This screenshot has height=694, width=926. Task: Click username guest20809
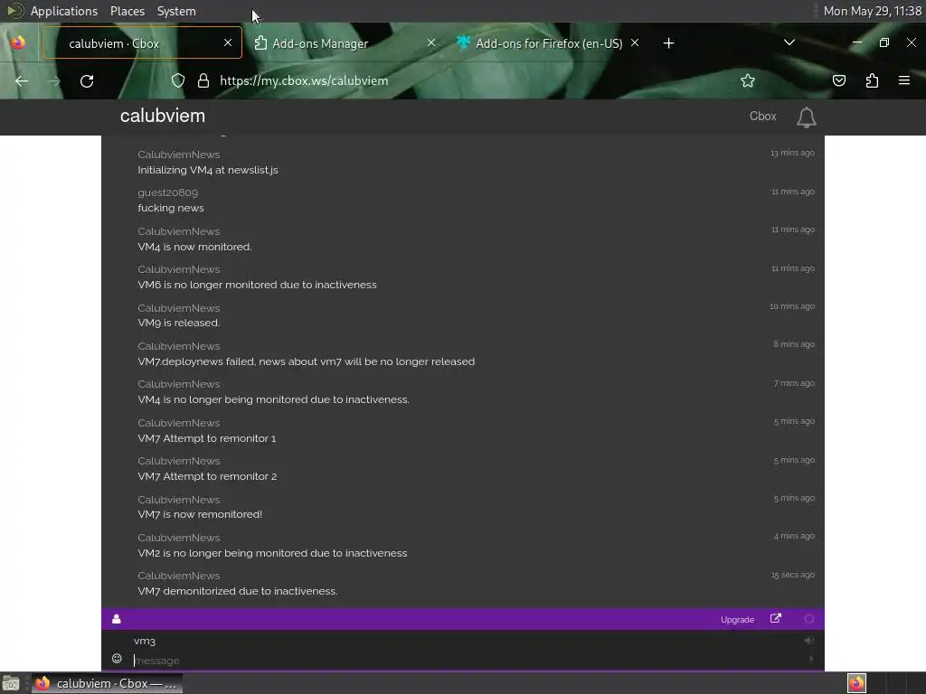click(x=167, y=192)
